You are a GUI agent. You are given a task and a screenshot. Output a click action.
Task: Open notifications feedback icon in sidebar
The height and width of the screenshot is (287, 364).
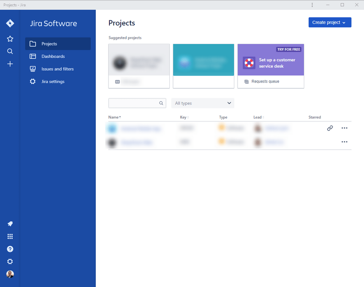click(10, 224)
